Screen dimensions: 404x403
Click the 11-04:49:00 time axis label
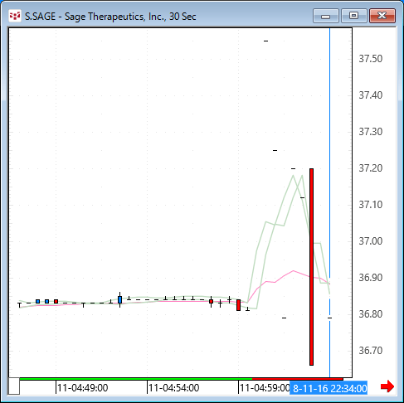point(82,388)
